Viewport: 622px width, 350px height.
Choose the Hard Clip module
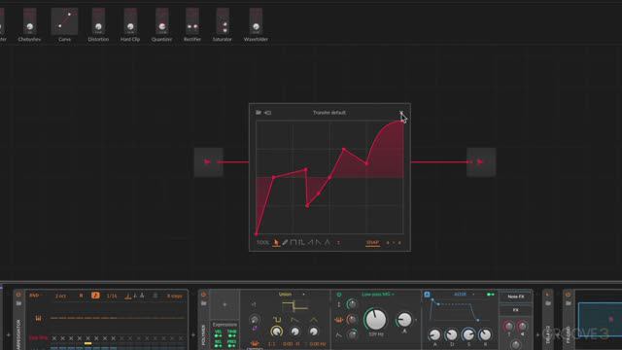pos(130,24)
